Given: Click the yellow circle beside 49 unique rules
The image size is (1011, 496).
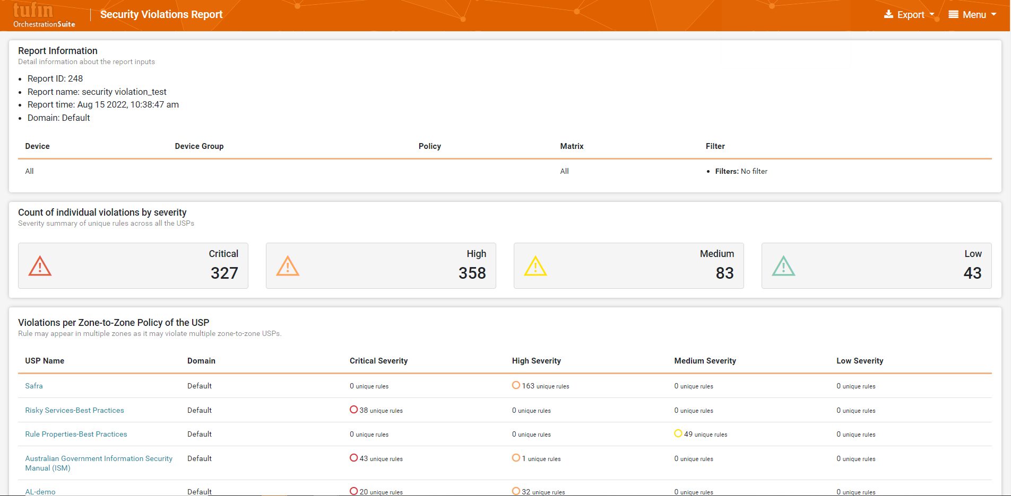Looking at the screenshot, I should (678, 433).
